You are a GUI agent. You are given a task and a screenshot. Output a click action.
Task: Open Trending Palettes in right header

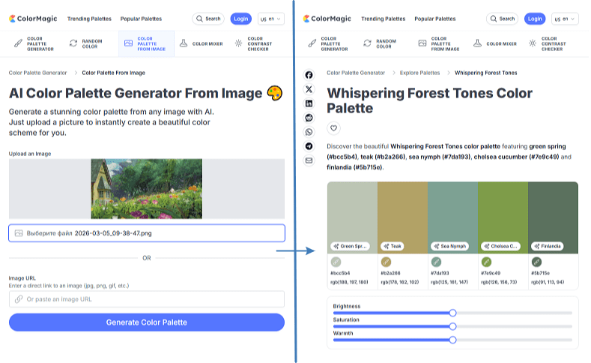pyautogui.click(x=384, y=19)
